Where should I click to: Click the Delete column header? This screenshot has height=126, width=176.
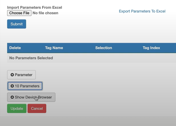click(15, 48)
